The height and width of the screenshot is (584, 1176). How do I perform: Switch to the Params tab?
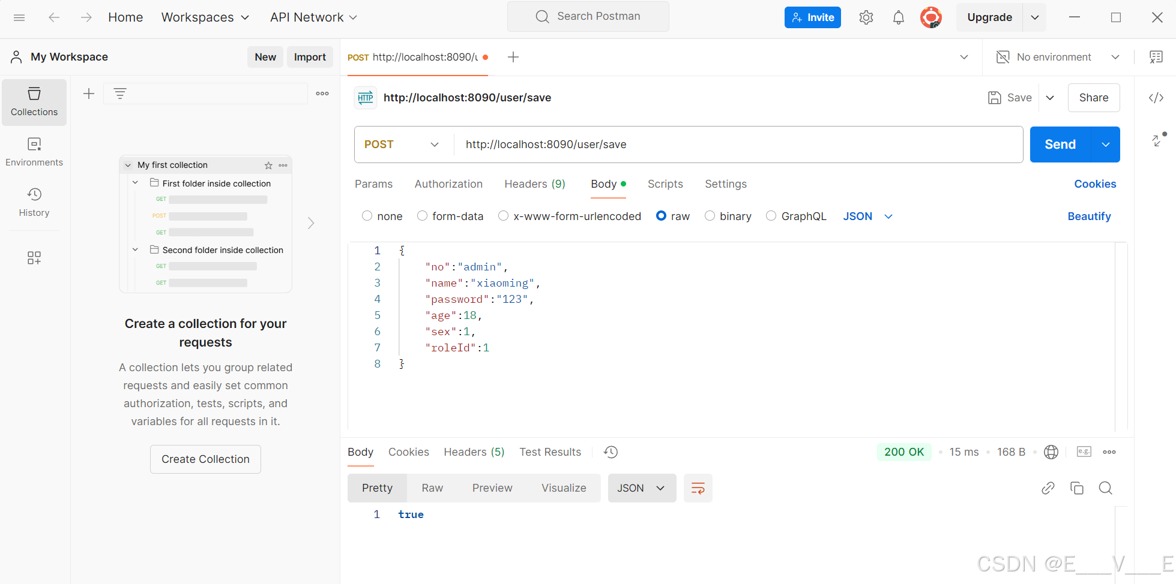pyautogui.click(x=373, y=184)
